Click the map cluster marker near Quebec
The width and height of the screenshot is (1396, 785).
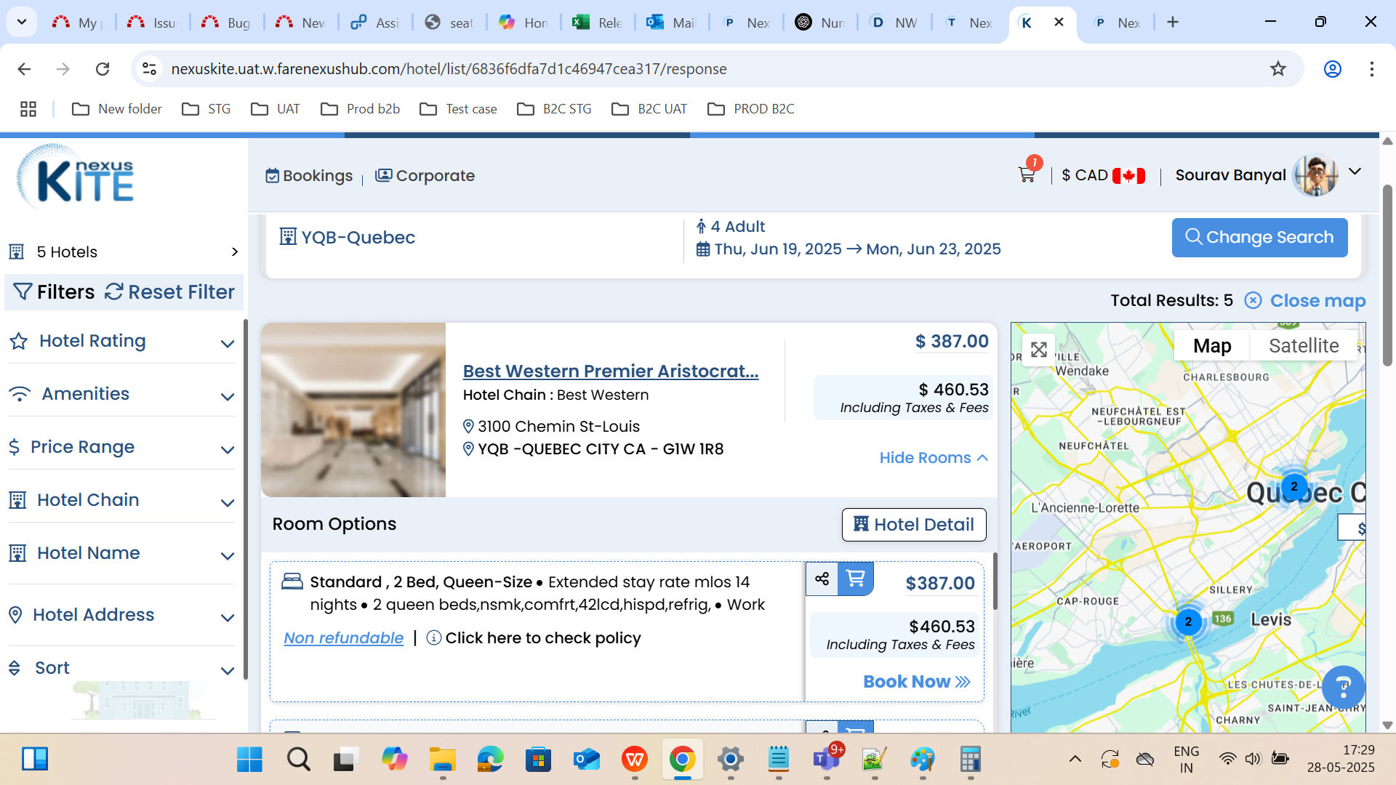(x=1293, y=486)
